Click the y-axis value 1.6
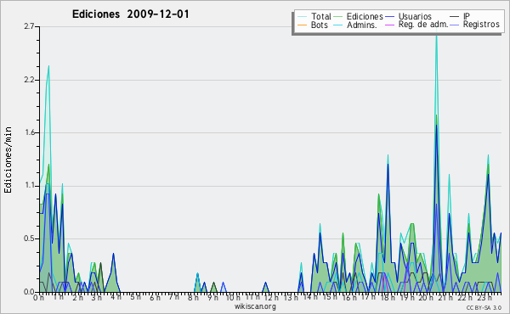The width and height of the screenshot is (510, 314). click(x=29, y=132)
